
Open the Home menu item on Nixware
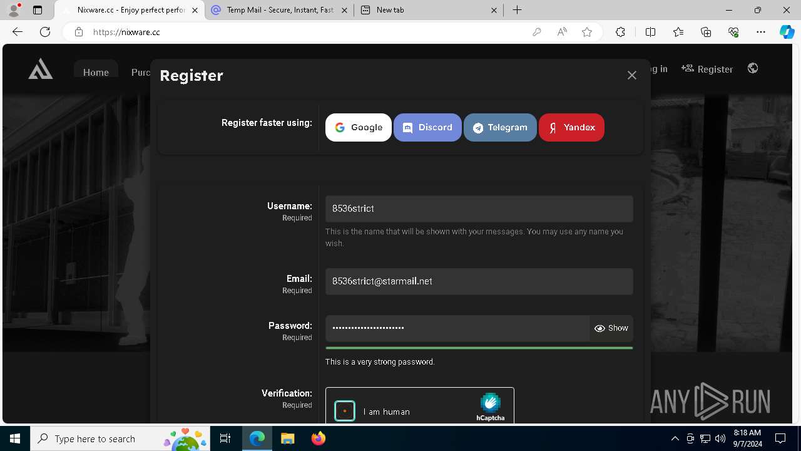(96, 72)
